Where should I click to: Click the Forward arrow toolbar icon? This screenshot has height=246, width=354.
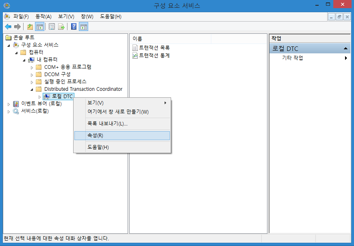17,27
